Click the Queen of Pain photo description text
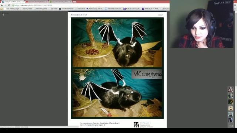 (100, 124)
